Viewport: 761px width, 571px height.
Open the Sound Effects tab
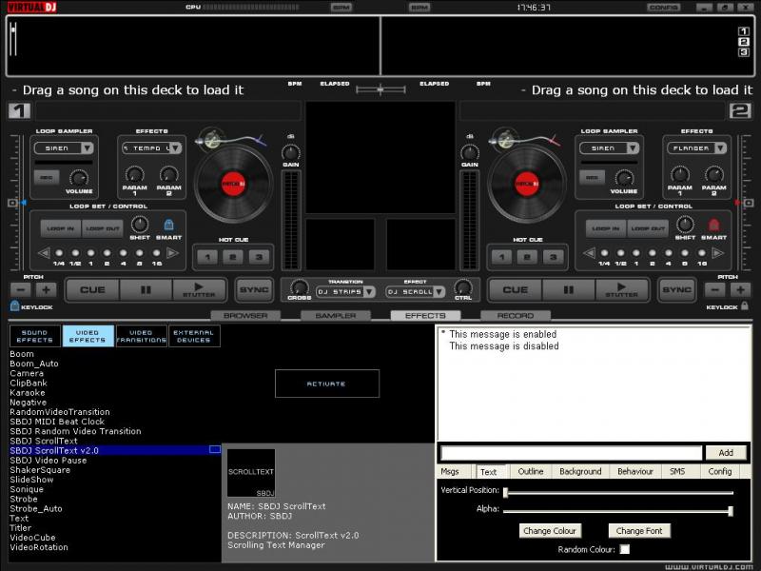pyautogui.click(x=35, y=336)
